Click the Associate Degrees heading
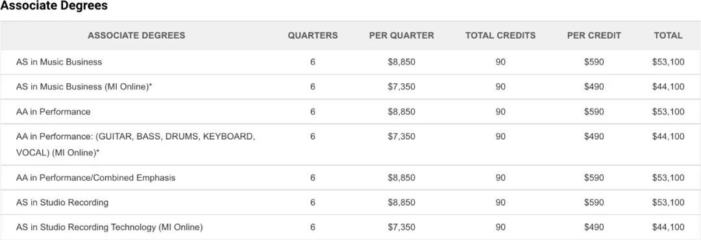This screenshot has height=240, width=701. (x=54, y=6)
